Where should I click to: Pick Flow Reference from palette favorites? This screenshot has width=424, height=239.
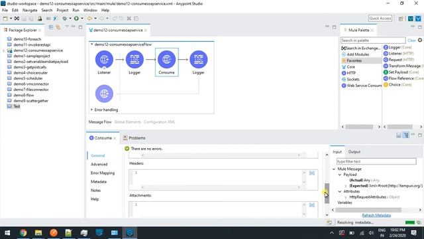pos(403,78)
